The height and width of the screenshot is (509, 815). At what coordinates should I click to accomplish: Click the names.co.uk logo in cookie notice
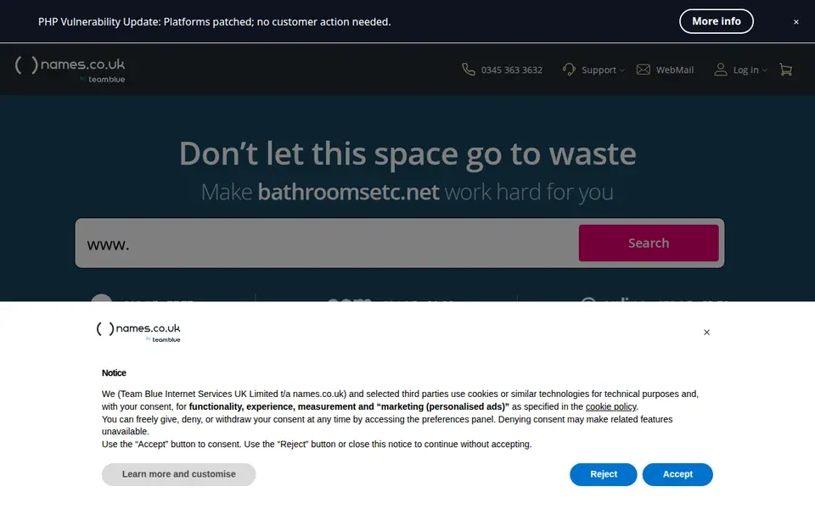pos(138,333)
